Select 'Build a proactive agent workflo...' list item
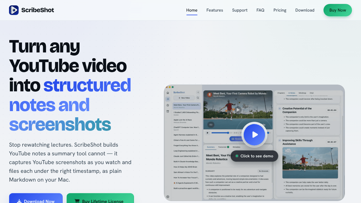Screen dimensions: 361x203 click(187, 188)
